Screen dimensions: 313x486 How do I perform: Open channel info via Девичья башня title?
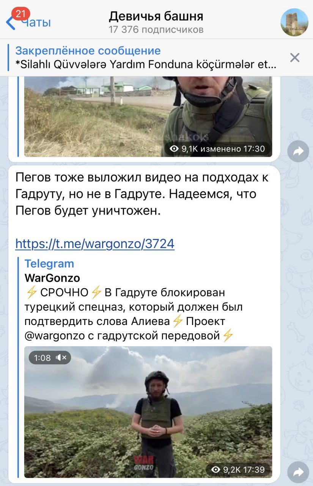(x=156, y=16)
